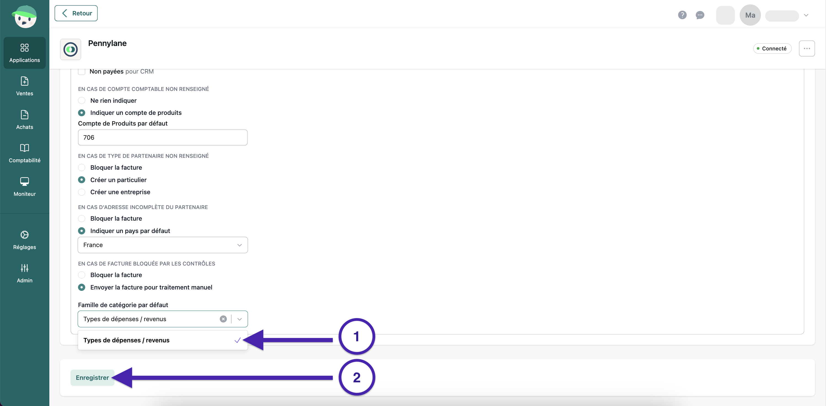The width and height of the screenshot is (826, 406).
Task: Toggle the Famille de catégorie dropdown chevron
Action: tap(240, 319)
